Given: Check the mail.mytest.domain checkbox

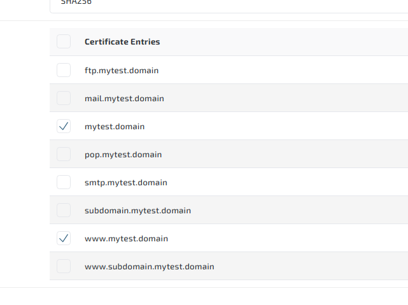Looking at the screenshot, I should [x=64, y=98].
